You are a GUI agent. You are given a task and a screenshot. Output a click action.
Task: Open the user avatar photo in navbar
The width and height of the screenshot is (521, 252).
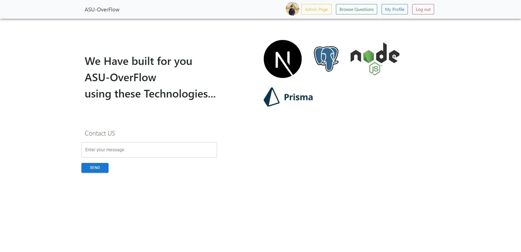point(292,9)
